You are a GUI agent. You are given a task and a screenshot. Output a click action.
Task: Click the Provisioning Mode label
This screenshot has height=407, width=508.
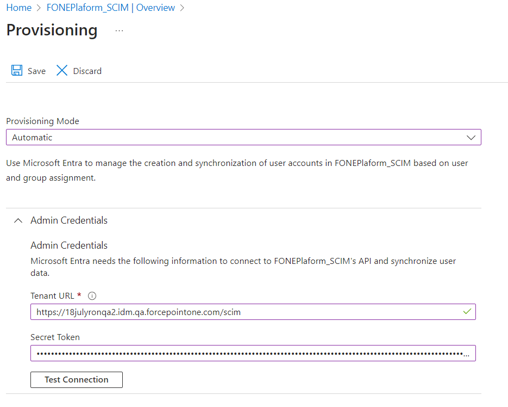[42, 121]
